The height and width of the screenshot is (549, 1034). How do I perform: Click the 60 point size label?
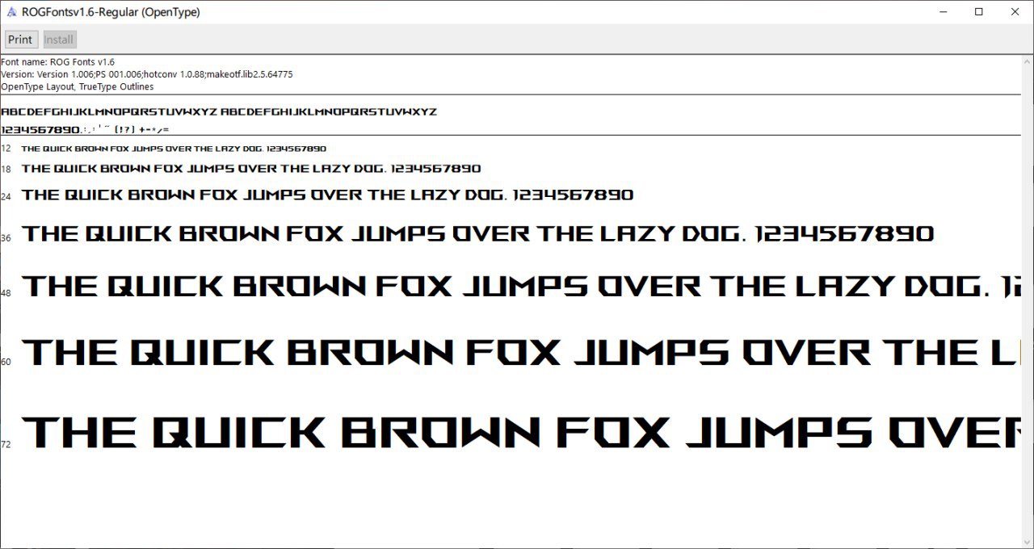[6, 362]
